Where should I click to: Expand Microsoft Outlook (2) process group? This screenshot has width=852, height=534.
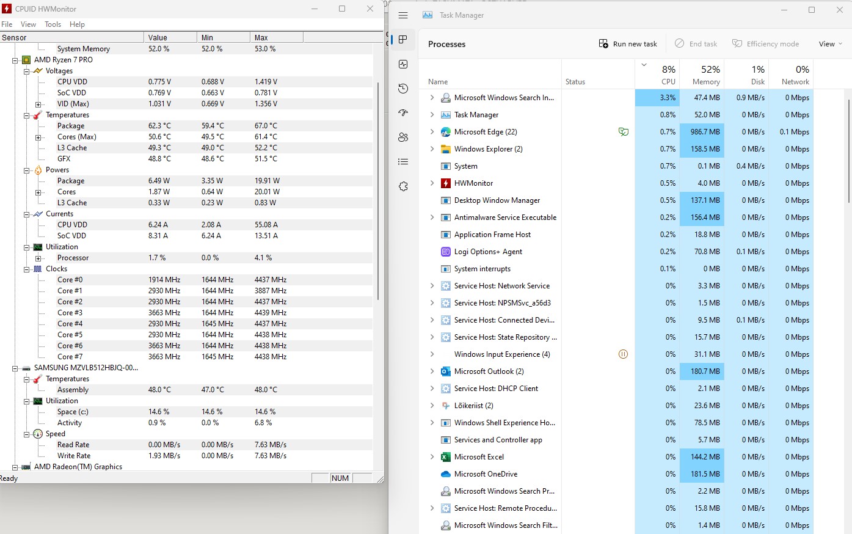(x=432, y=371)
